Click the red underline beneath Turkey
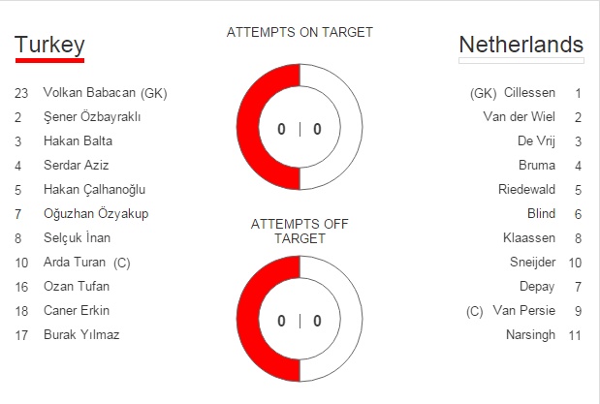This screenshot has width=600, height=404. coord(49,60)
